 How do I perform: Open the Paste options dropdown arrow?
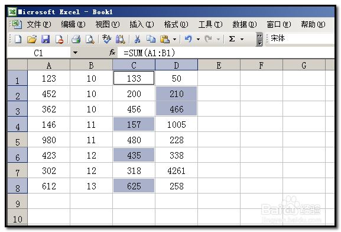(x=174, y=40)
